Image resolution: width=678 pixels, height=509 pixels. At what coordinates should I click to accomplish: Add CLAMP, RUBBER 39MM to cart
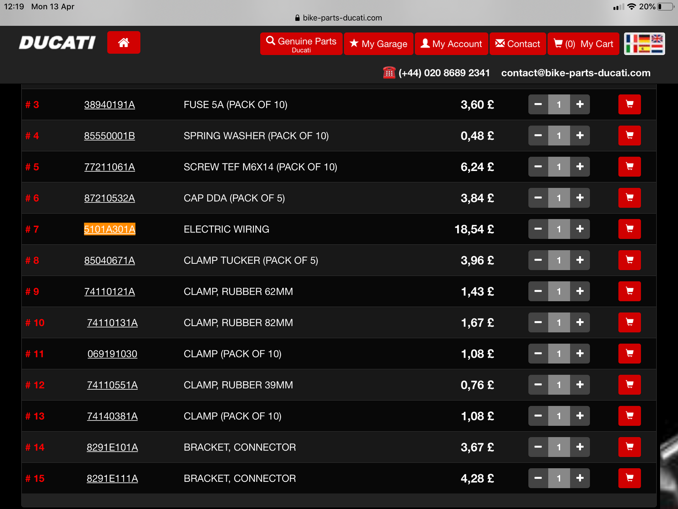tap(629, 385)
